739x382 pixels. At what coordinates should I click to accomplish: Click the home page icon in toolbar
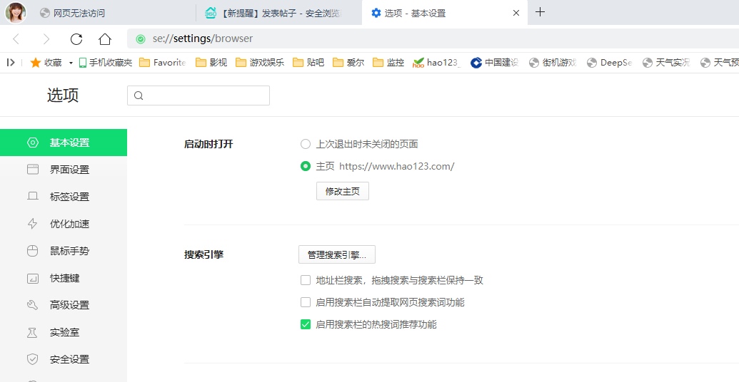point(105,38)
